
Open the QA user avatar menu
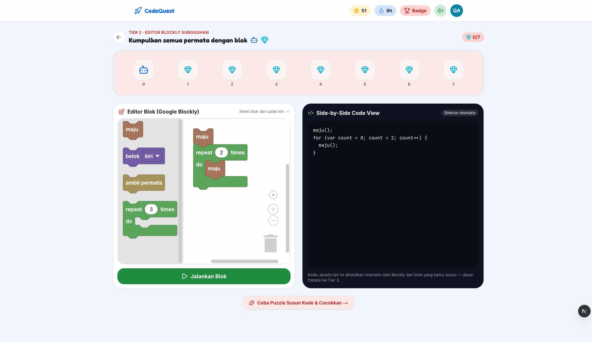point(457,11)
